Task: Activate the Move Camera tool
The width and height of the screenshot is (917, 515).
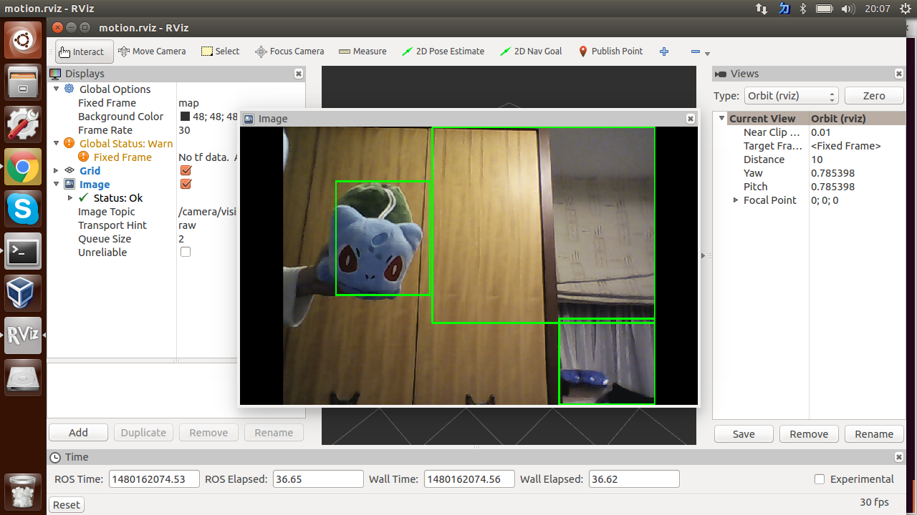Action: [152, 51]
